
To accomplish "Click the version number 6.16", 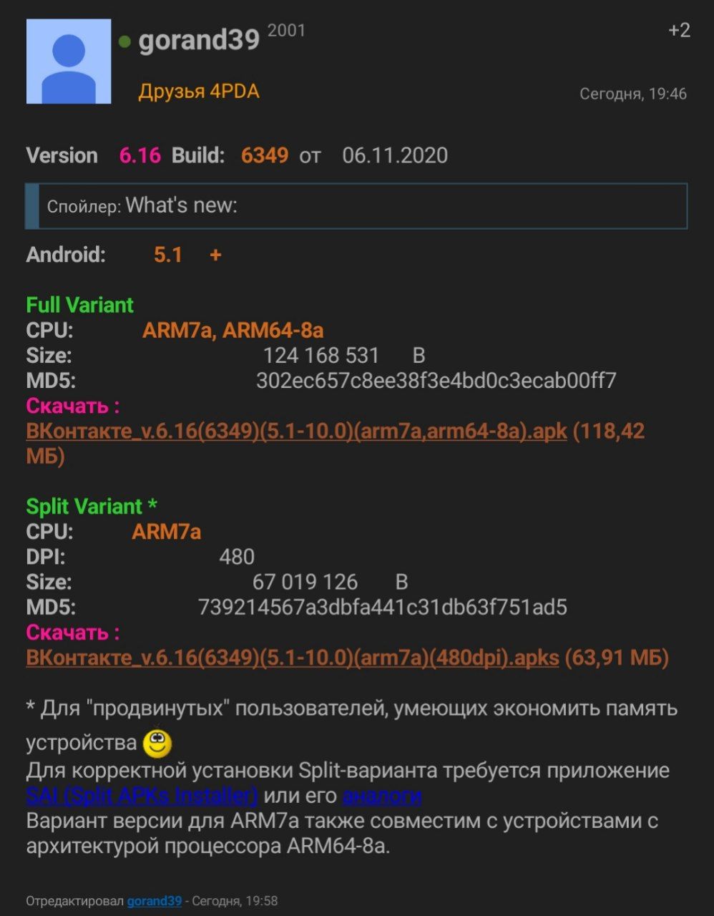I will [140, 155].
